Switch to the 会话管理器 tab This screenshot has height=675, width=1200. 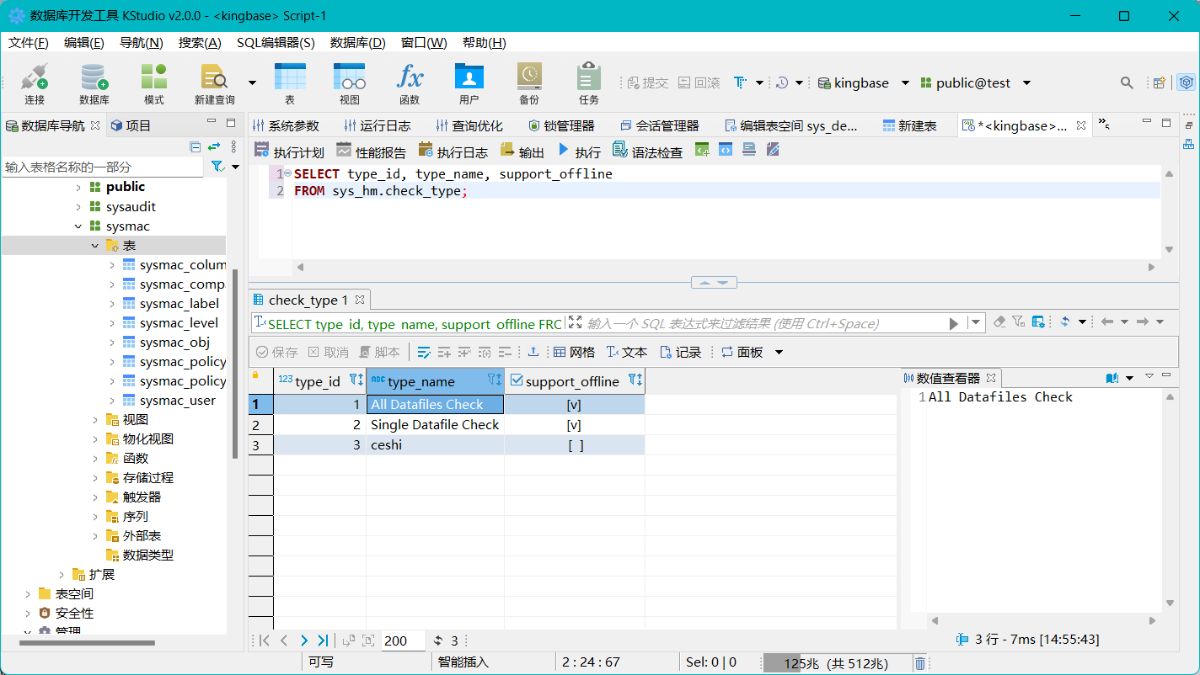(660, 125)
